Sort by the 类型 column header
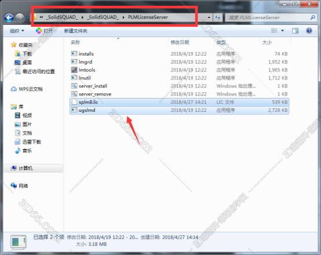Image resolution: width=321 pixels, height=255 pixels. tap(221, 42)
